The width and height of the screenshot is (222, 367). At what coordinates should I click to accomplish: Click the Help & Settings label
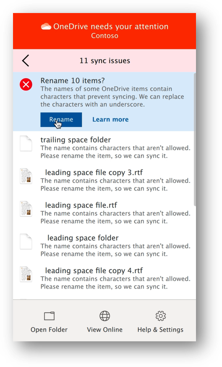pyautogui.click(x=160, y=330)
